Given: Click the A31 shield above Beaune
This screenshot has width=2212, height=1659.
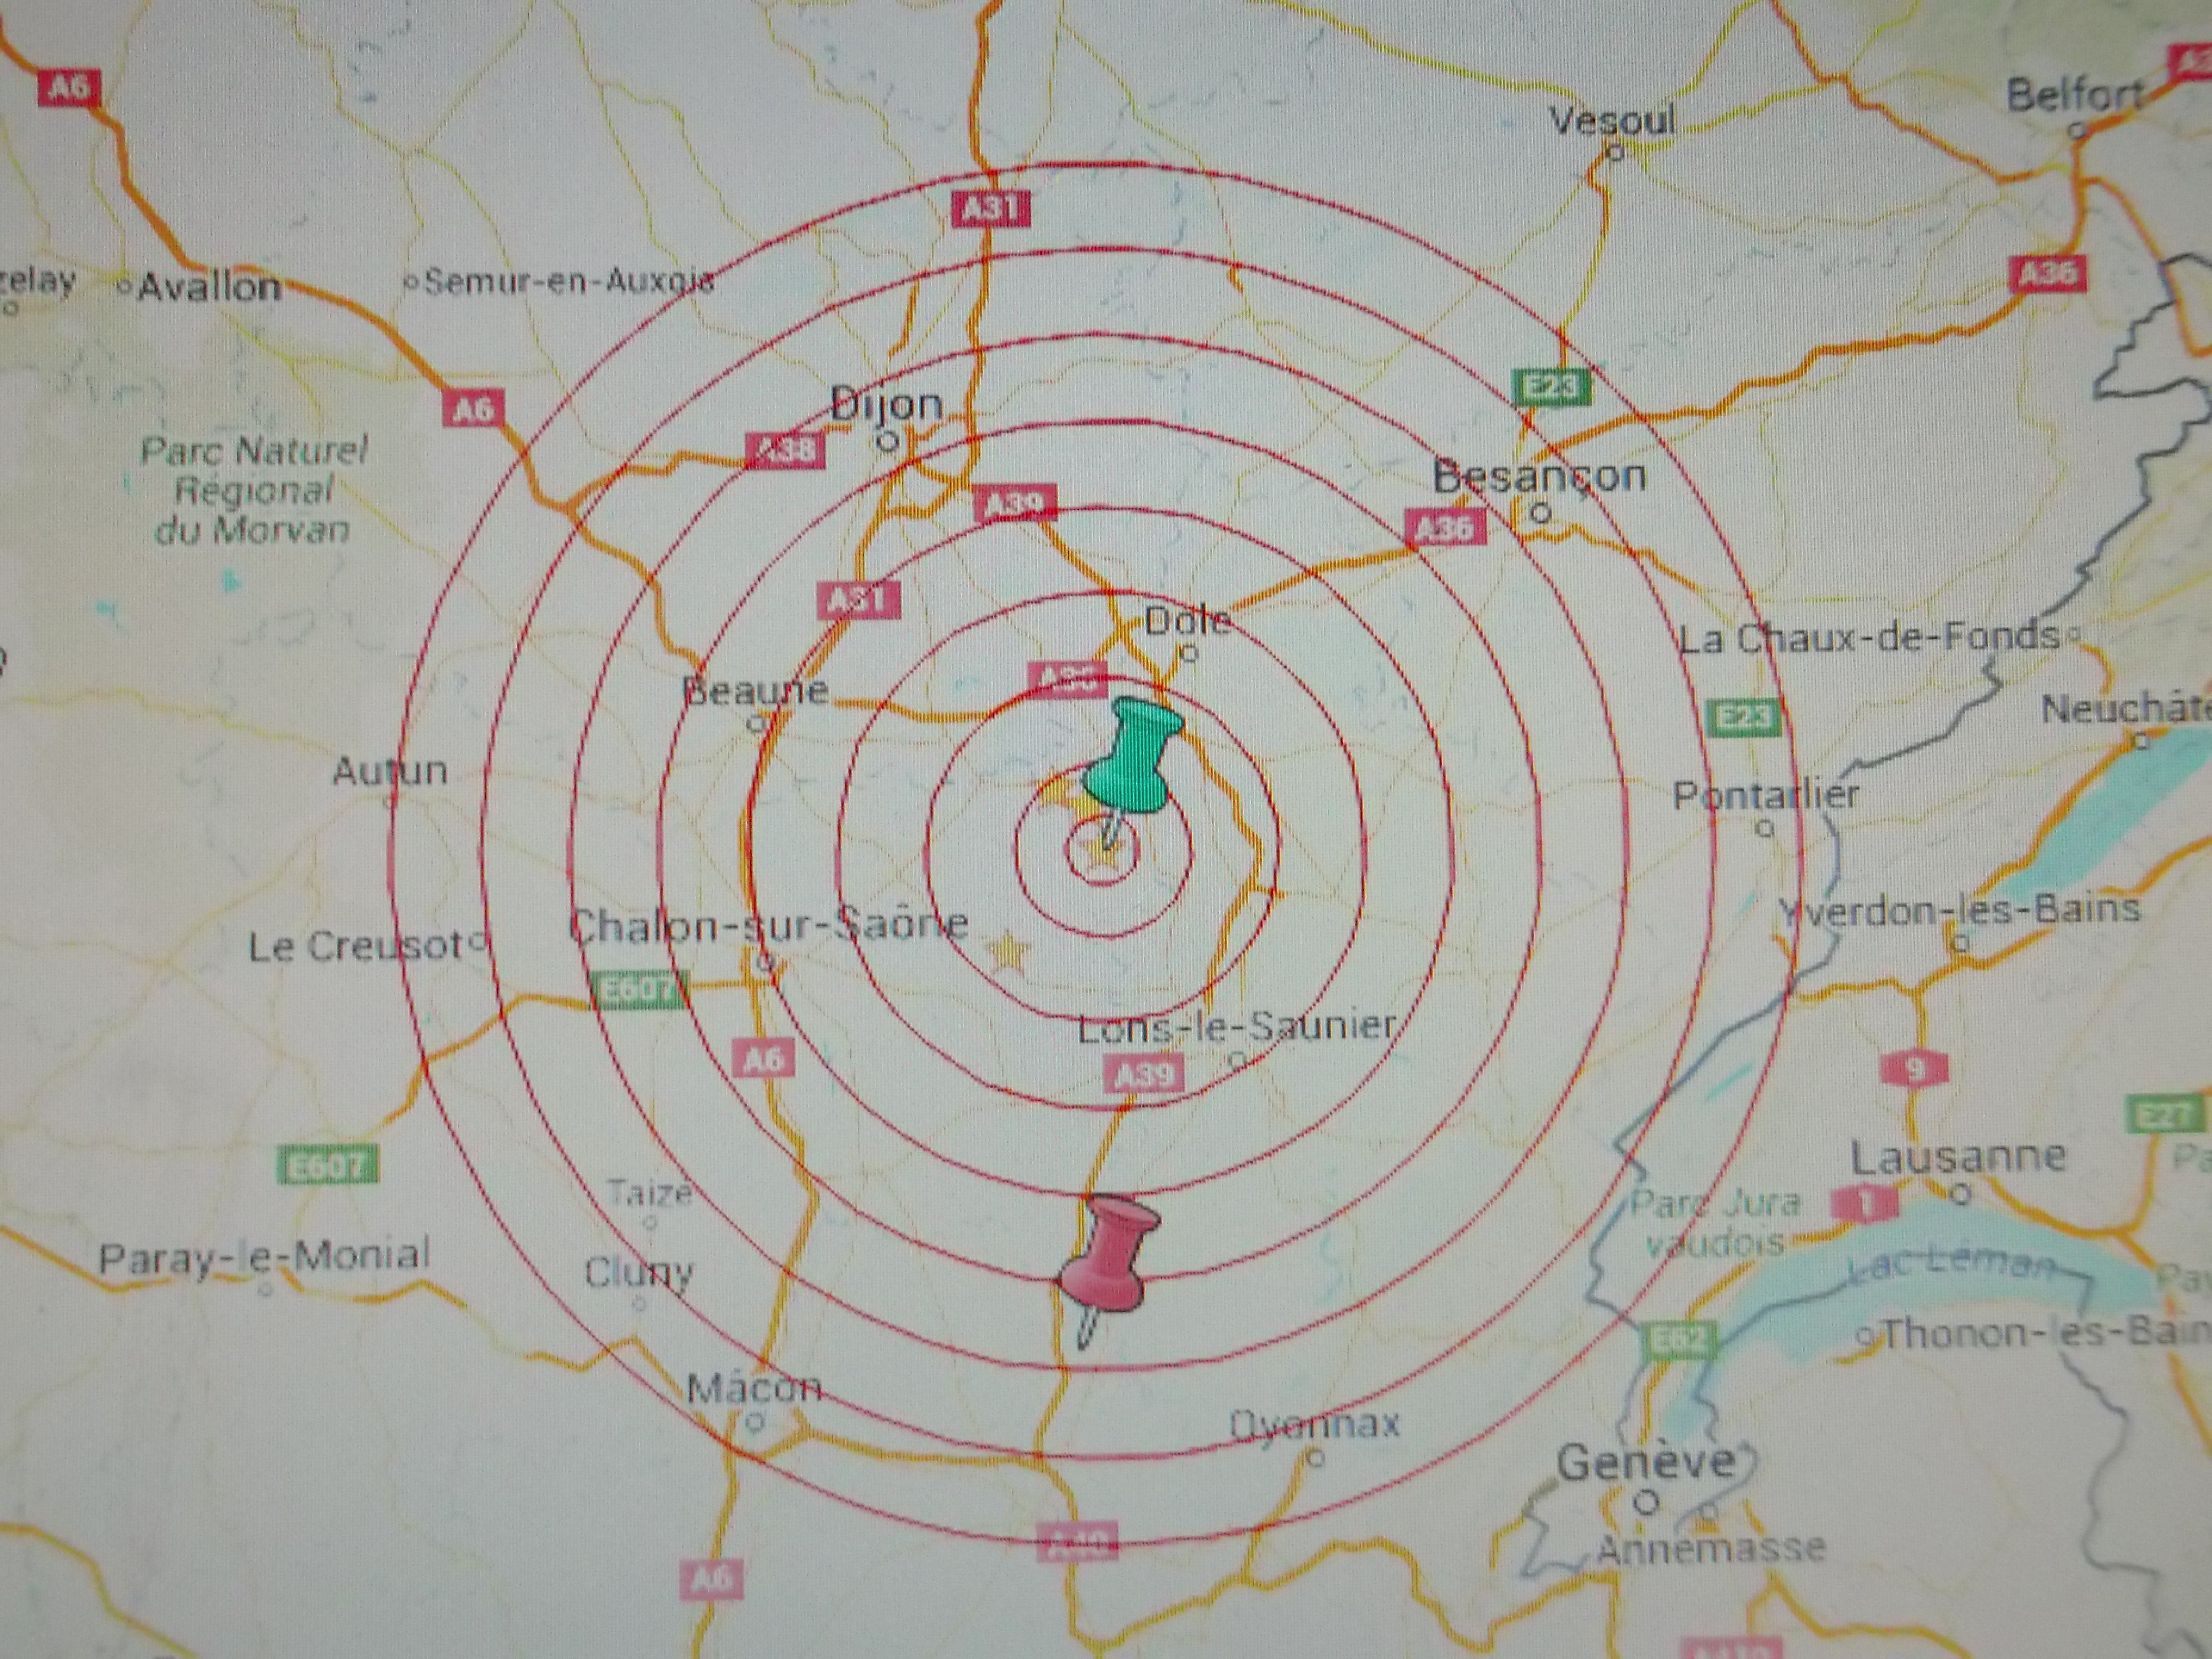Looking at the screenshot, I should click(859, 600).
